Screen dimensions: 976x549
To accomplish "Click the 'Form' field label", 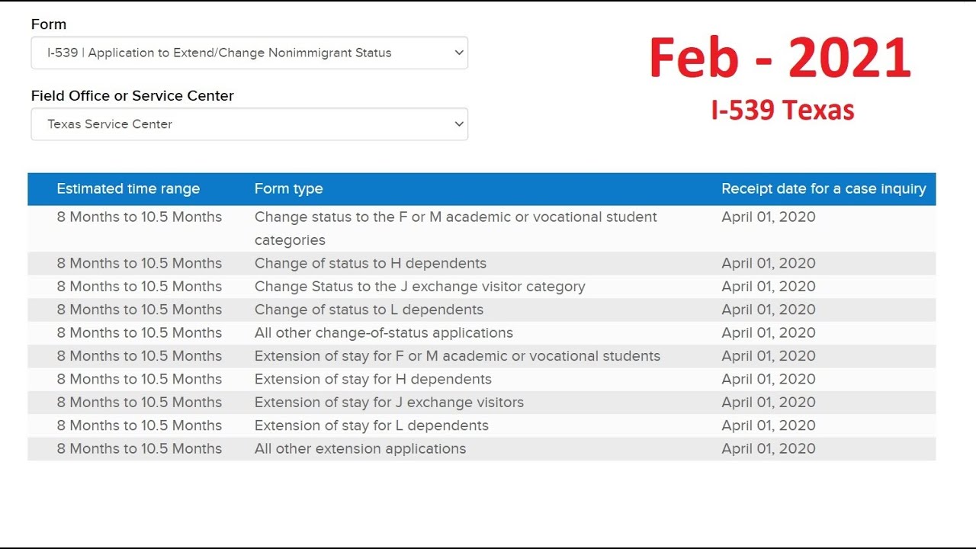I will point(49,24).
